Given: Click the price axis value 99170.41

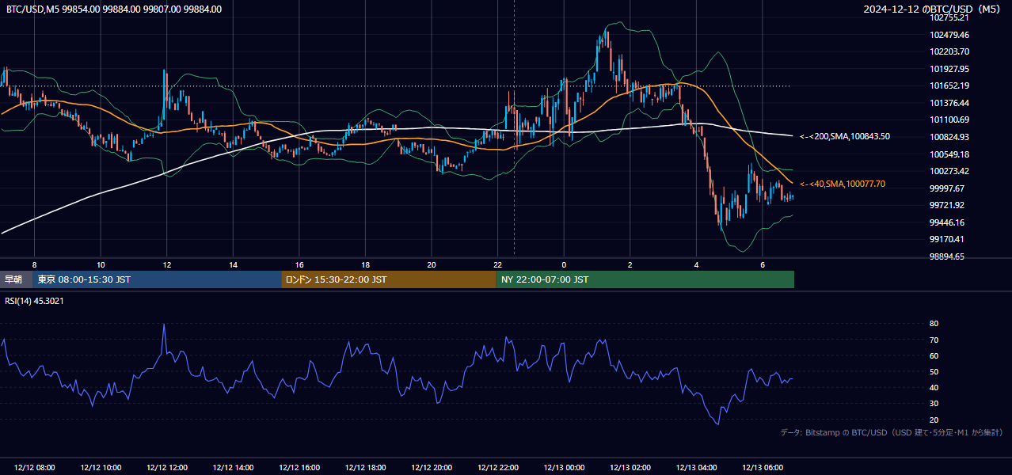Looking at the screenshot, I should 947,239.
